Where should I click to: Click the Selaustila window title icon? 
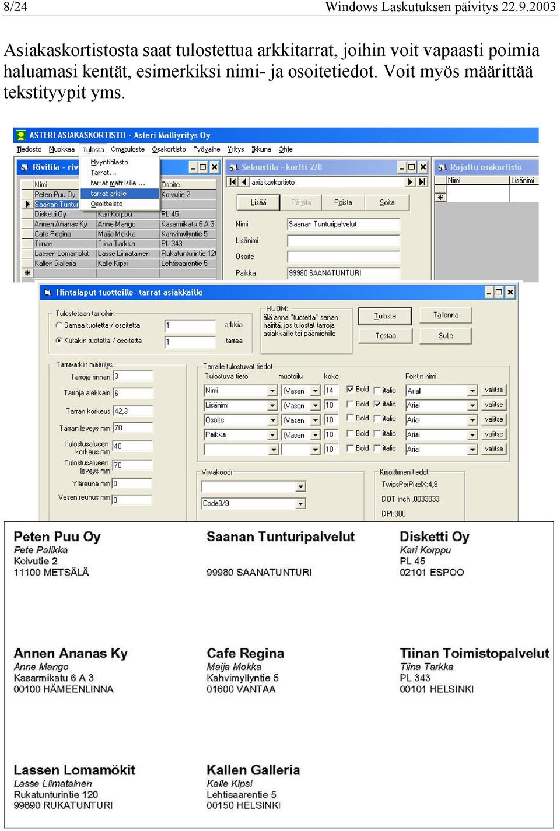pos(233,167)
